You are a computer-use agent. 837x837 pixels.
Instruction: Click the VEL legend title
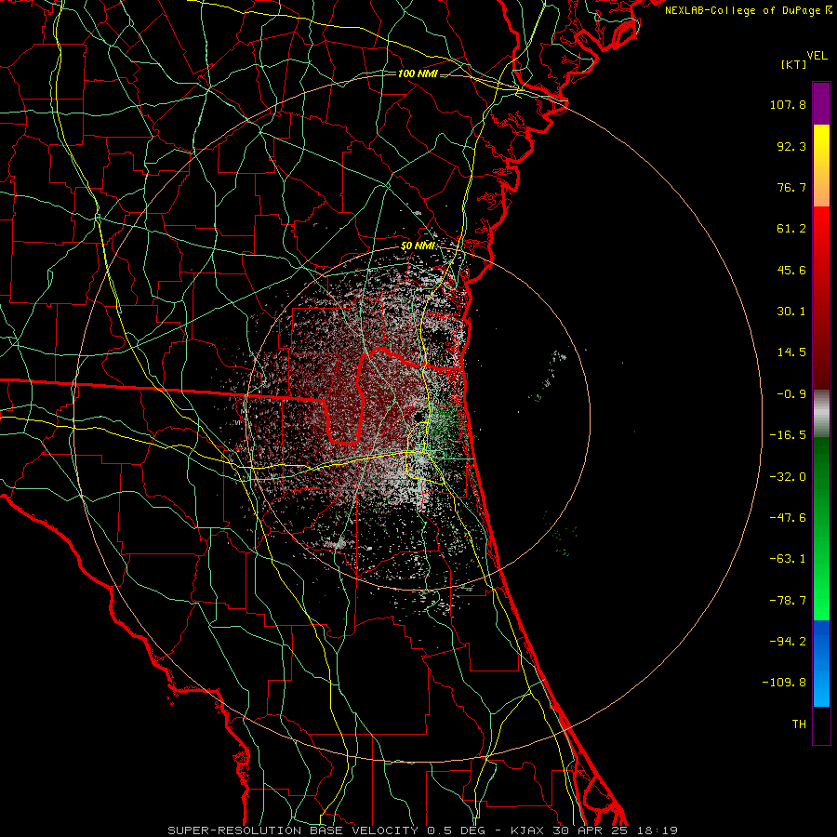817,56
